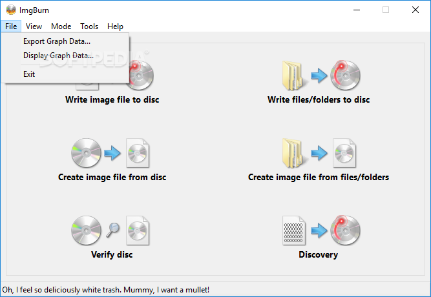Click the image file icon in Verify disc

click(138, 230)
